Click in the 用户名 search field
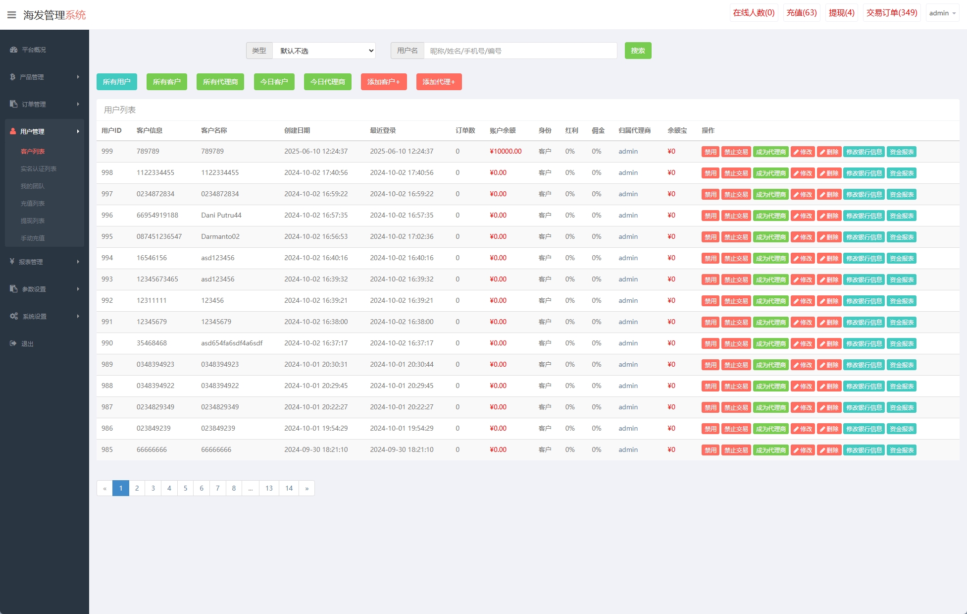The image size is (967, 614). 520,51
